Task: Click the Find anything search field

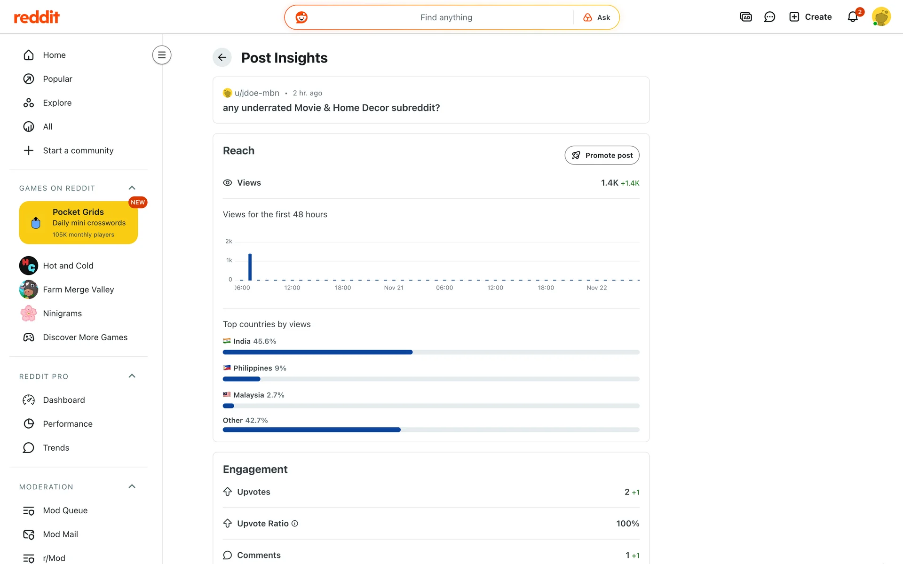Action: [x=446, y=17]
